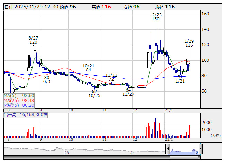
Task: Click the highlighted blue range in overview
Action: (x=183, y=151)
